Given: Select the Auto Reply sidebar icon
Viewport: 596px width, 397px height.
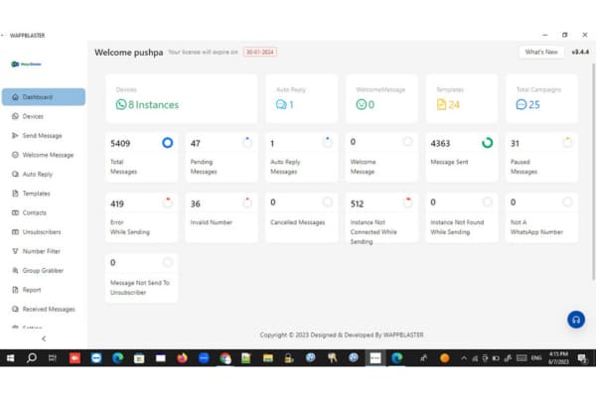Looking at the screenshot, I should [14, 174].
